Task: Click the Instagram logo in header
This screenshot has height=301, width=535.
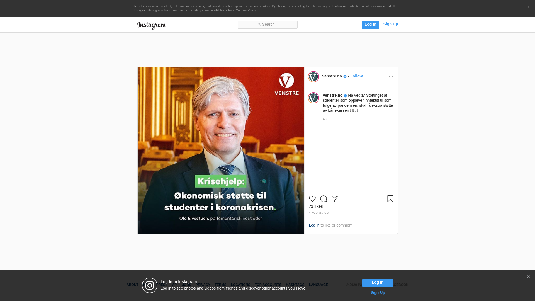Action: pos(152,25)
